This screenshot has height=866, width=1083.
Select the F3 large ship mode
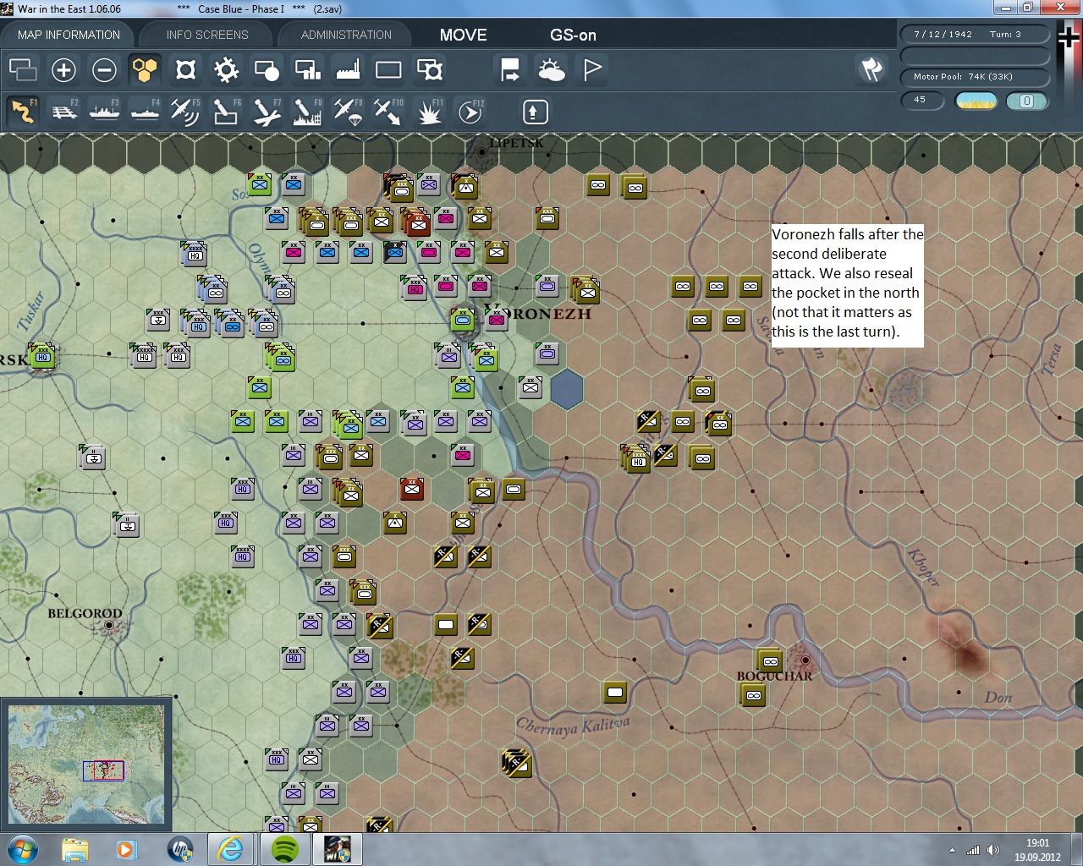104,112
